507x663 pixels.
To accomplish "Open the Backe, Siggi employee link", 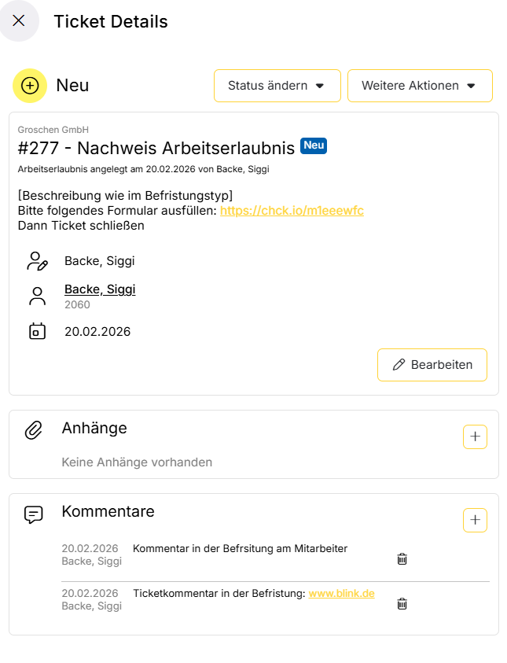I will pyautogui.click(x=100, y=289).
